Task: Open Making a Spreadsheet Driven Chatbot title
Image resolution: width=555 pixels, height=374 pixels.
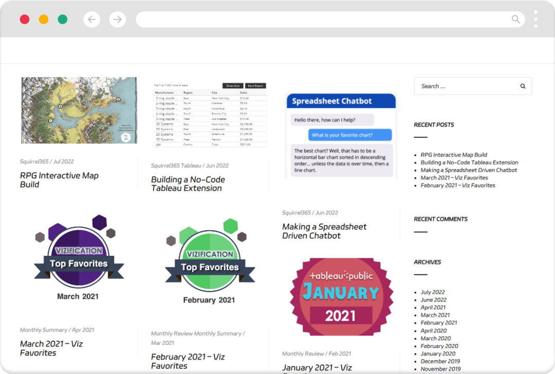Action: pos(324,231)
